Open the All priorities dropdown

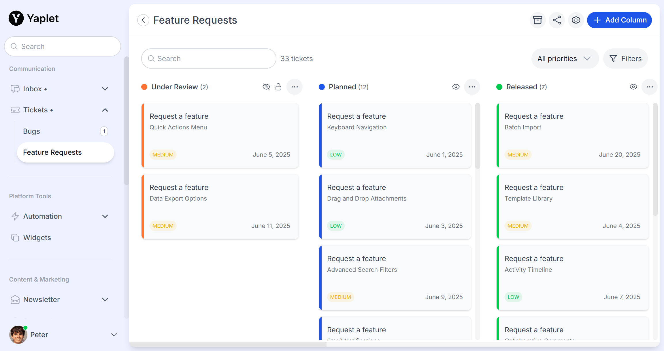tap(565, 58)
